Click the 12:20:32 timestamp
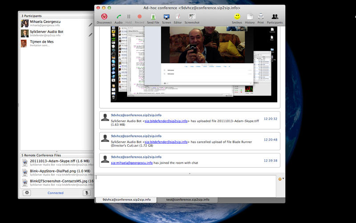This screenshot has width=356, height=223. pos(271,119)
